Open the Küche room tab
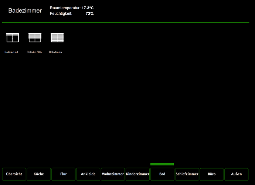The image size is (255, 185). [x=39, y=174]
